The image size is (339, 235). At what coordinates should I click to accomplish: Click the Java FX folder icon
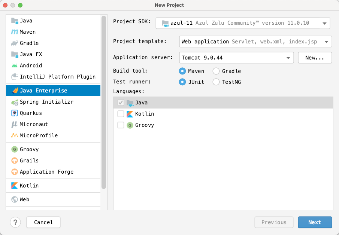click(x=15, y=54)
